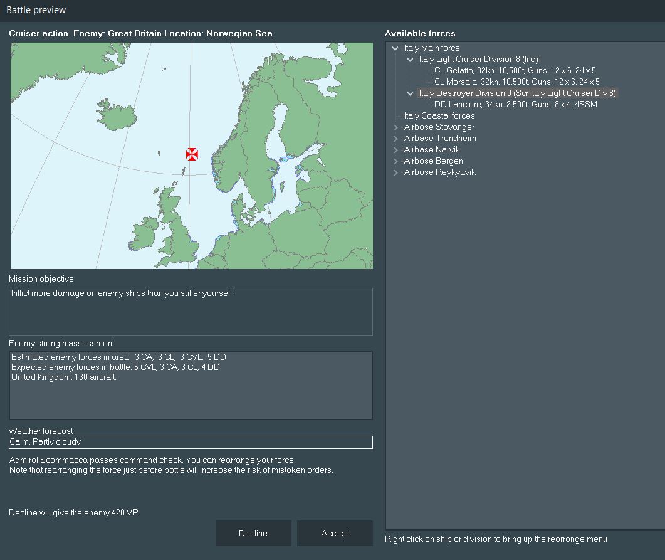Image resolution: width=665 pixels, height=560 pixels.
Task: Click the 'Cruiser action. Enemy: Great Britain' heading
Action: (x=141, y=33)
